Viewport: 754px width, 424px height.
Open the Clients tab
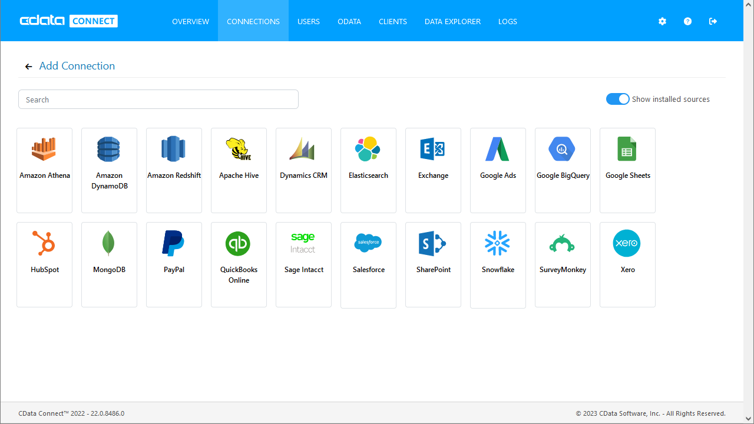(x=393, y=21)
